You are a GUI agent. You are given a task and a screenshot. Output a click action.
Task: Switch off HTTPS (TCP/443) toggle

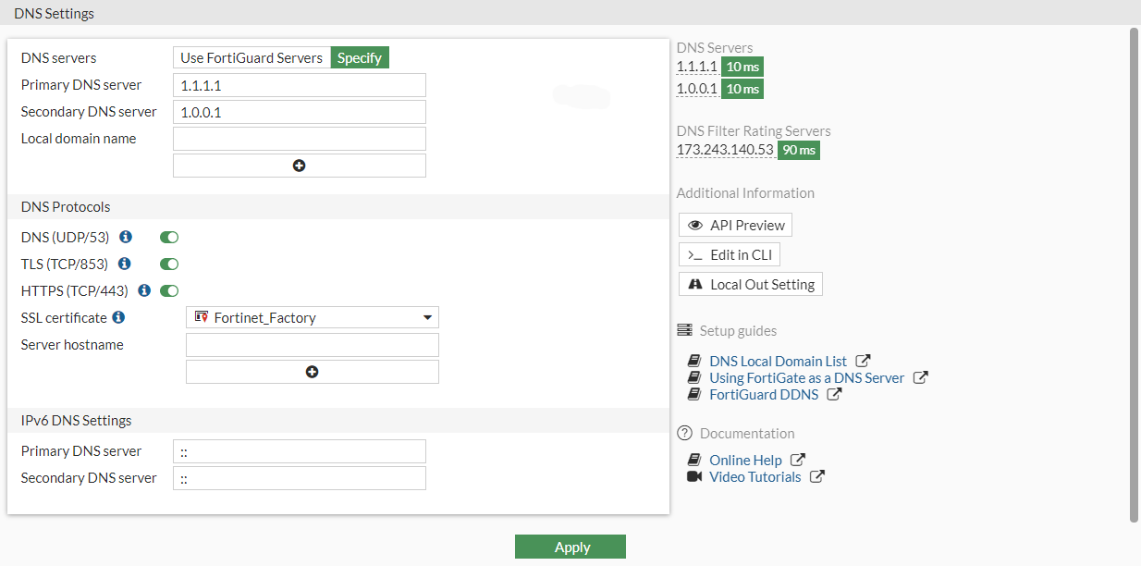169,290
